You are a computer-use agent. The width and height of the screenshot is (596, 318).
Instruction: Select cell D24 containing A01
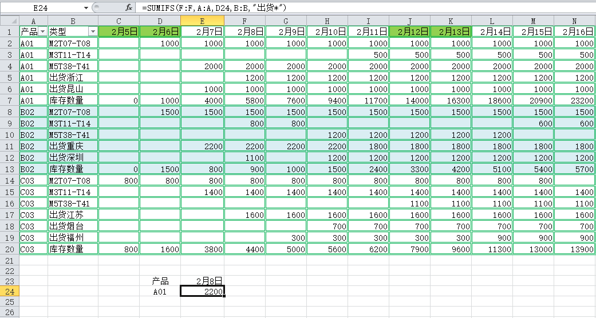(x=160, y=292)
